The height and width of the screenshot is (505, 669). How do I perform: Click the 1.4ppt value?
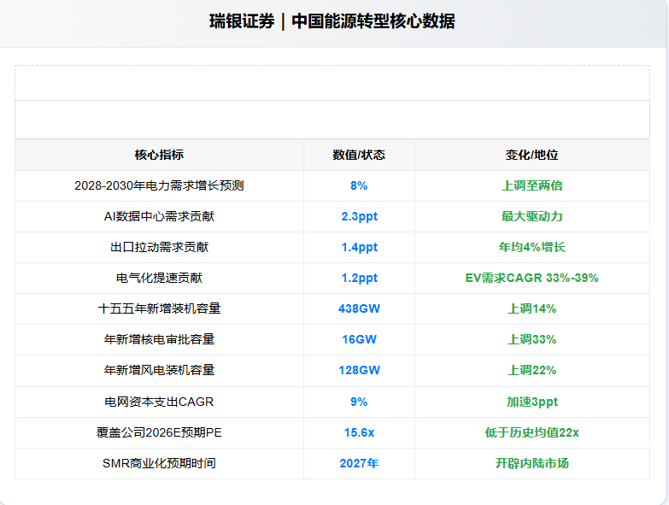359,248
